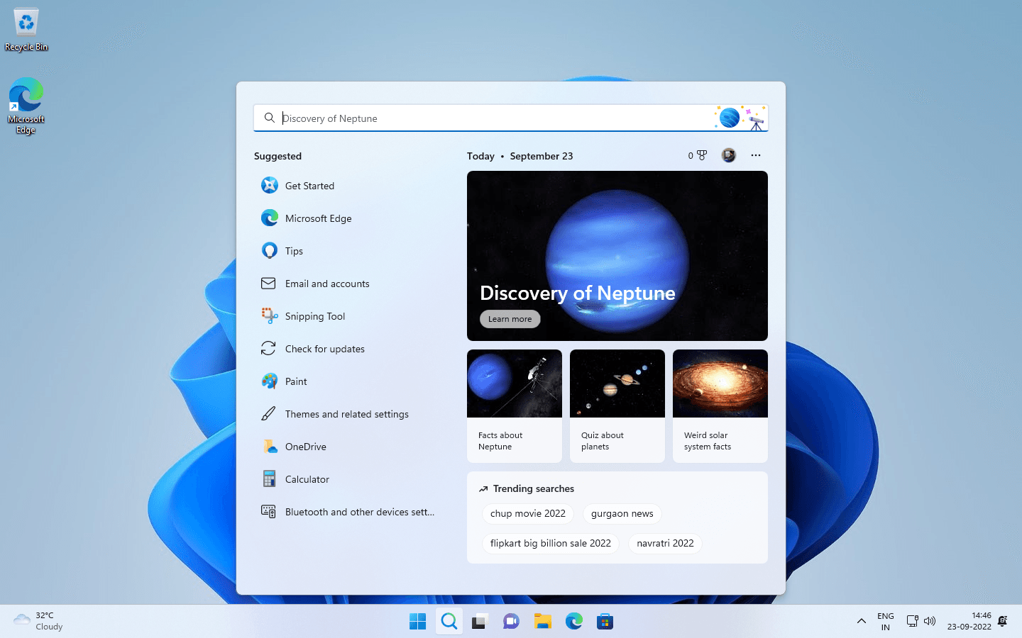This screenshot has height=638, width=1022.
Task: Show hidden icons tray chevron
Action: (x=861, y=622)
